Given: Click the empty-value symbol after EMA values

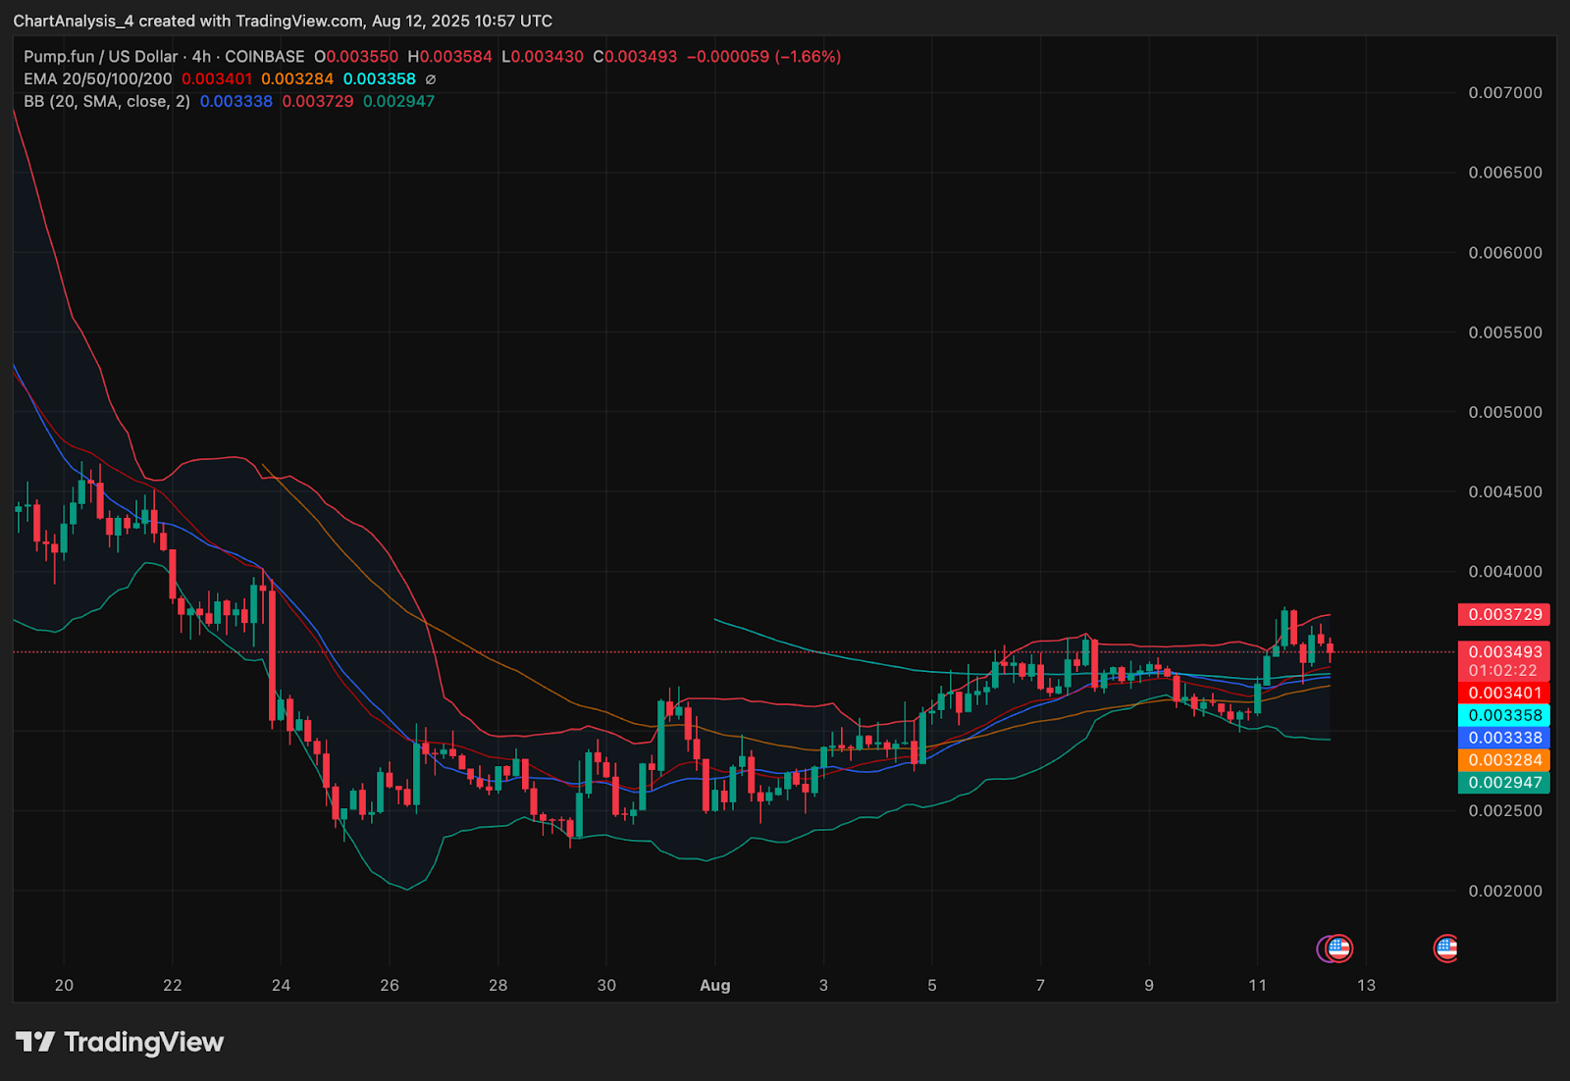Looking at the screenshot, I should pyautogui.click(x=430, y=79).
